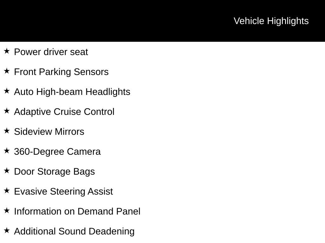
Task: Select the Auto High-beam Headlights text
Action: [72, 92]
